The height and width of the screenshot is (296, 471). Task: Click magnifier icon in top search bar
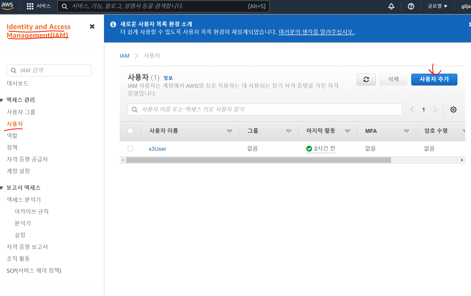(65, 6)
